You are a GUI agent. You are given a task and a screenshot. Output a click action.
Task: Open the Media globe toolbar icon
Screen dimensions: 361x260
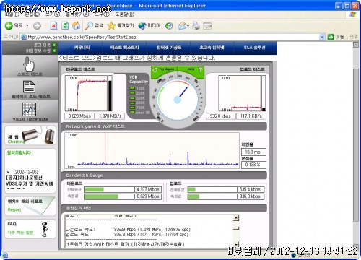[x=142, y=25]
